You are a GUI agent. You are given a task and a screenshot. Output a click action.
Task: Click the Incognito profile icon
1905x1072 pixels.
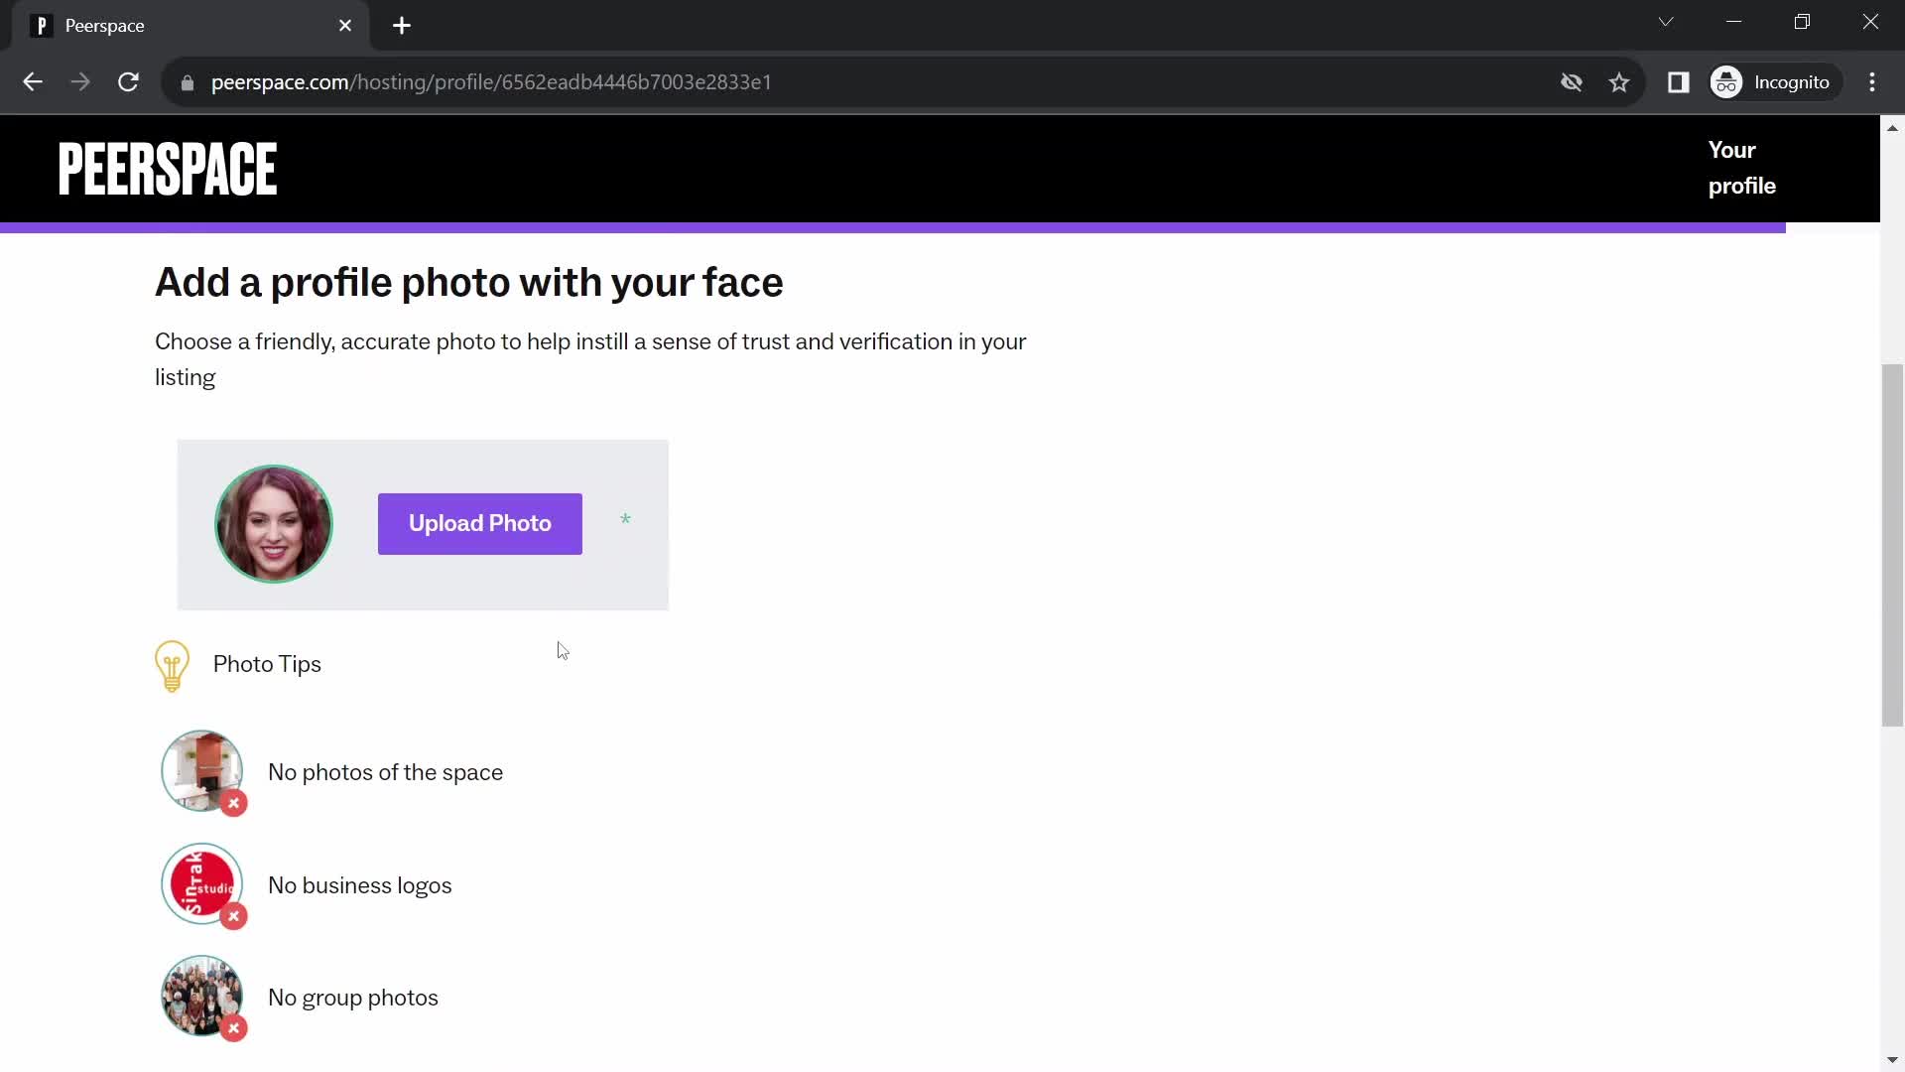pos(1728,82)
